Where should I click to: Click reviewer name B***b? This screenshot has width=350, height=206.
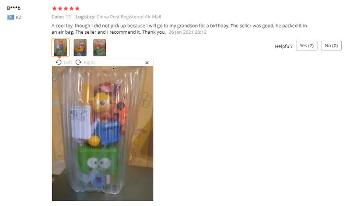tap(14, 8)
